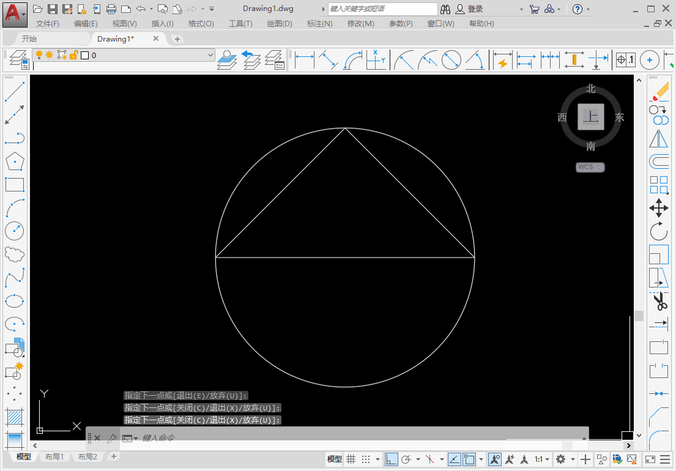This screenshot has height=471, width=676.
Task: Open the 标注(N) menu
Action: point(320,24)
